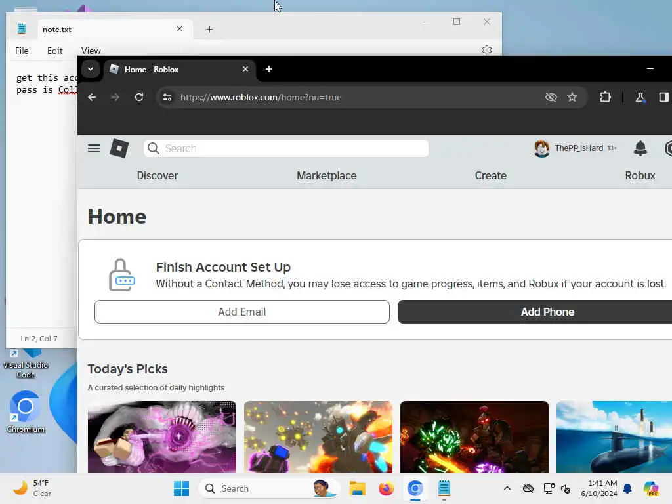
Task: Close the Home - Roblox tab
Action: pos(245,69)
